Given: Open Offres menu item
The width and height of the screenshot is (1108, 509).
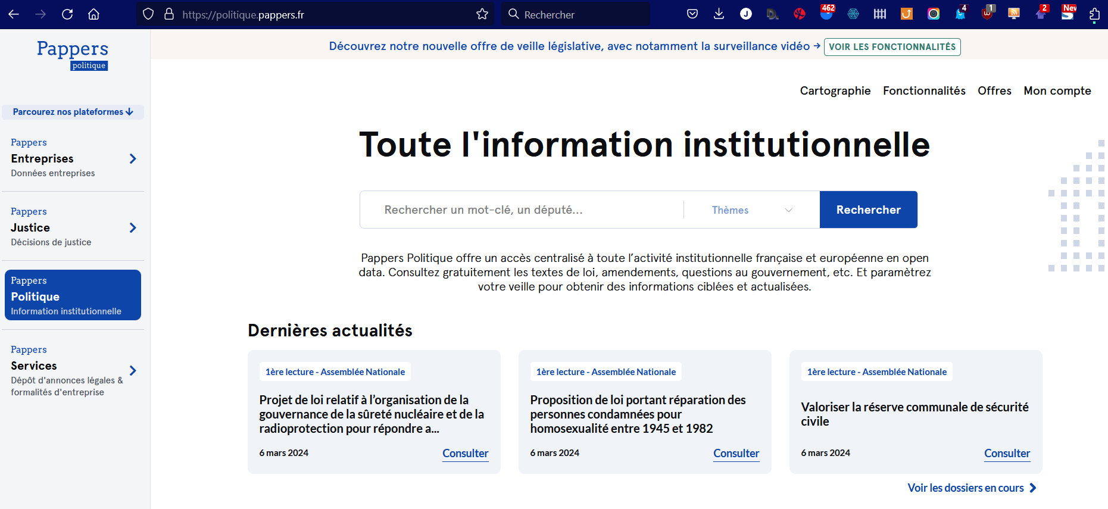Looking at the screenshot, I should [994, 90].
